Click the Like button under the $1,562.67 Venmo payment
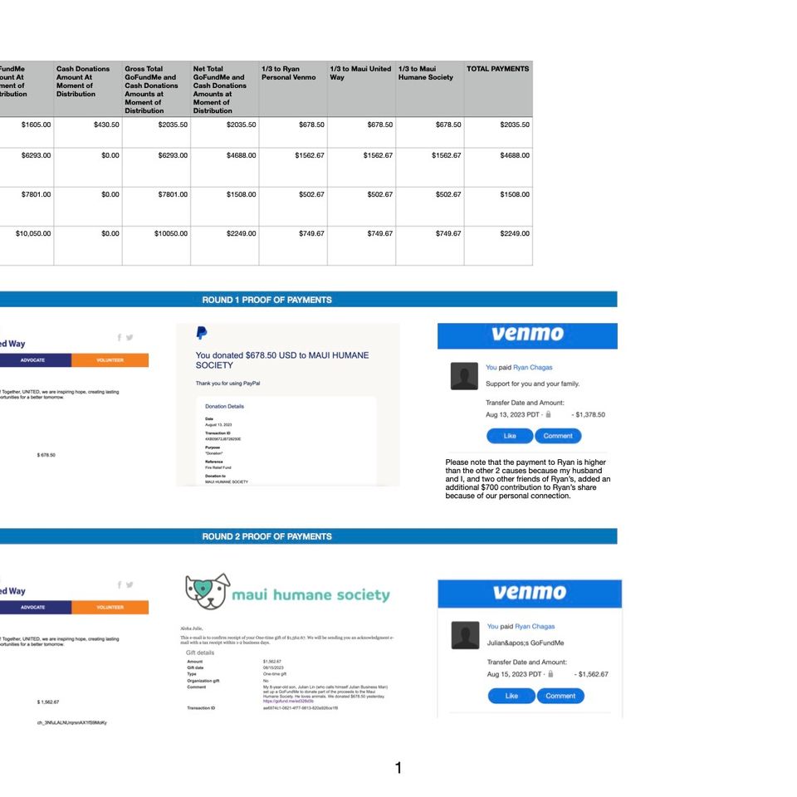Image resolution: width=797 pixels, height=797 pixels. pos(511,696)
